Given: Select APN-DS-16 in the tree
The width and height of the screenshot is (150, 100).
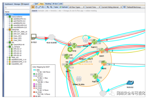Looking at the screenshot, I should (17, 55).
